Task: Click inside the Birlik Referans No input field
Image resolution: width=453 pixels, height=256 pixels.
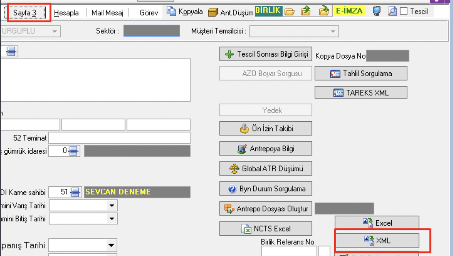Action: coord(289,252)
